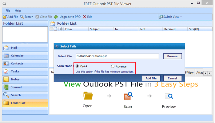Click the Mail label in navigation pane
Image resolution: width=215 pixels, height=123 pixels.
click(14, 48)
